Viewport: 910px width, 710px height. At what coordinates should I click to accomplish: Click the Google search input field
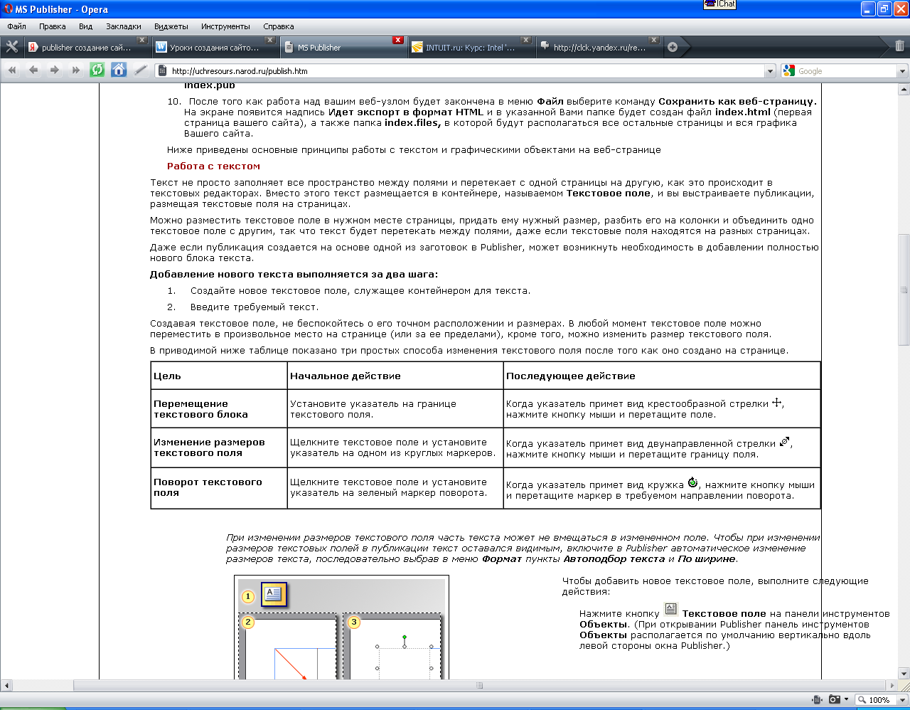846,71
